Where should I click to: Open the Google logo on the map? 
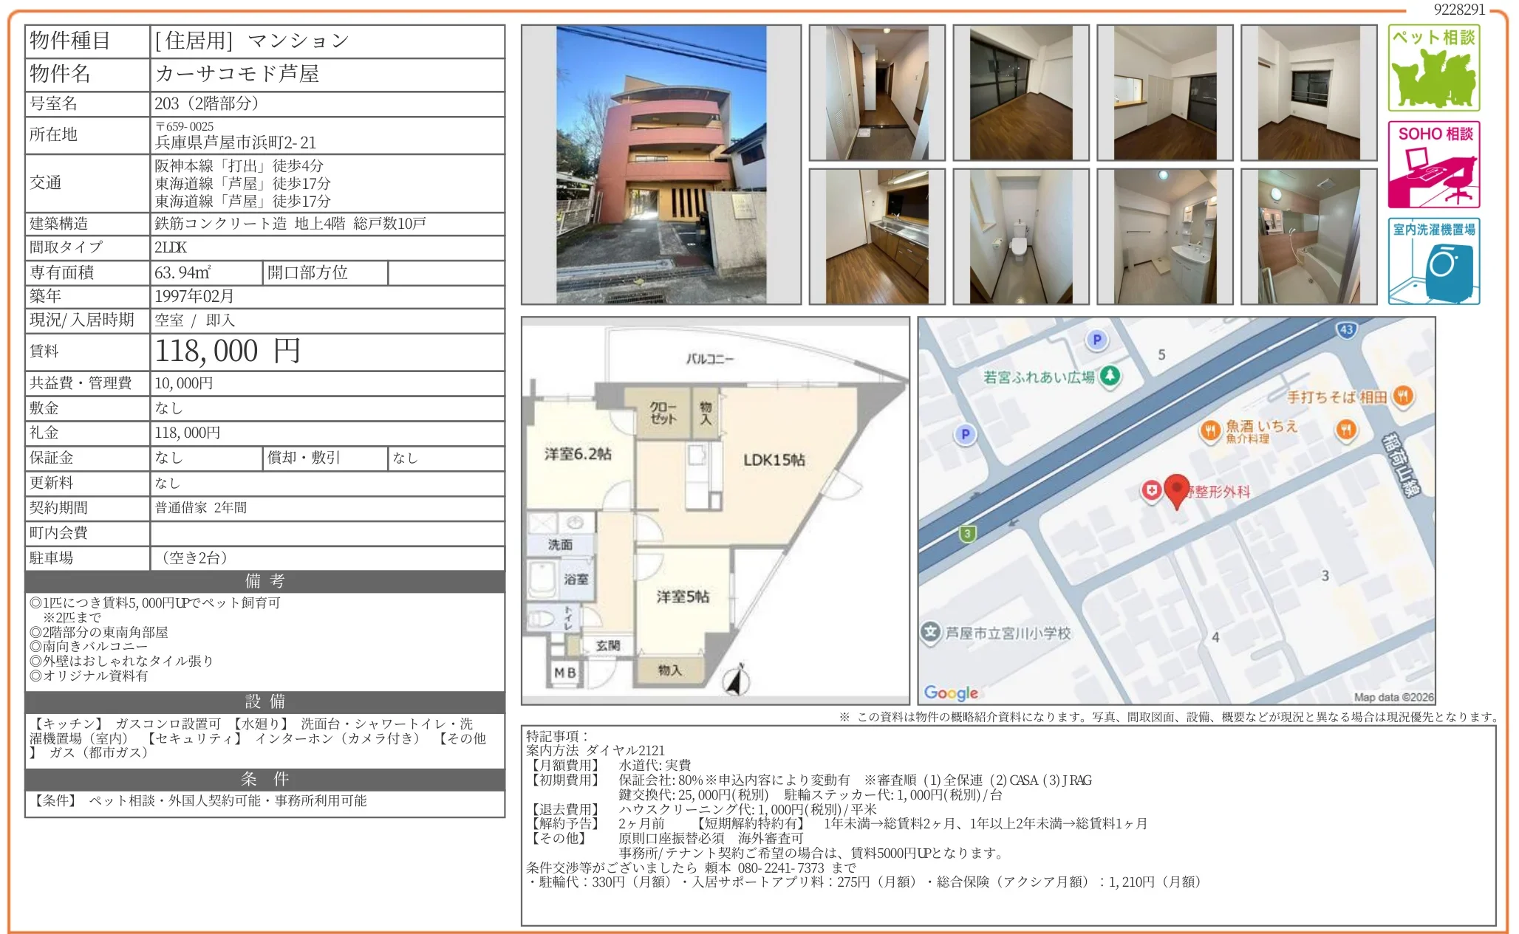click(x=951, y=693)
